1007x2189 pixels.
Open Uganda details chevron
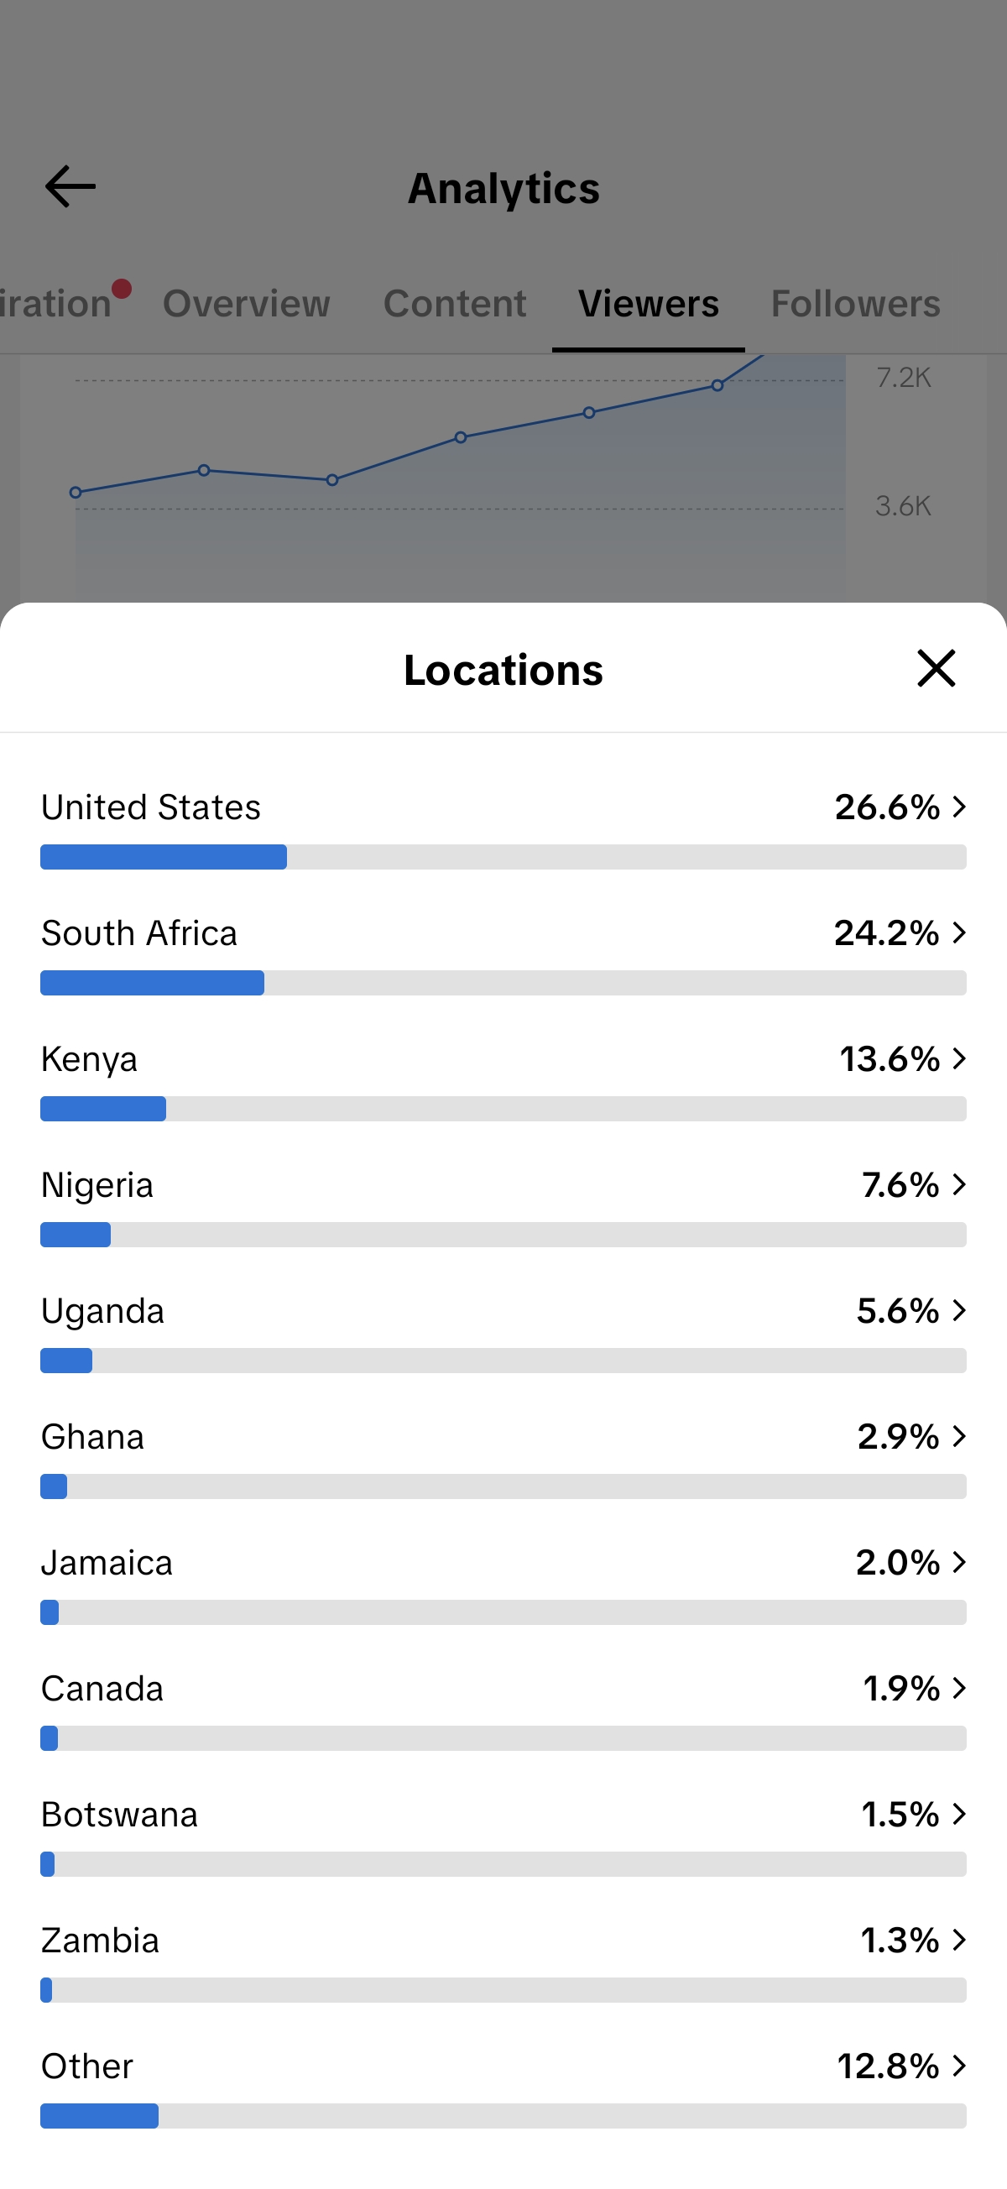[x=959, y=1309]
